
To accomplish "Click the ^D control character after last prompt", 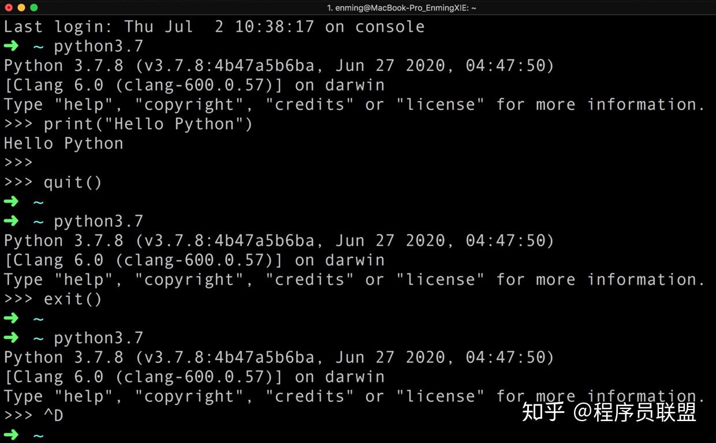I will [55, 415].
